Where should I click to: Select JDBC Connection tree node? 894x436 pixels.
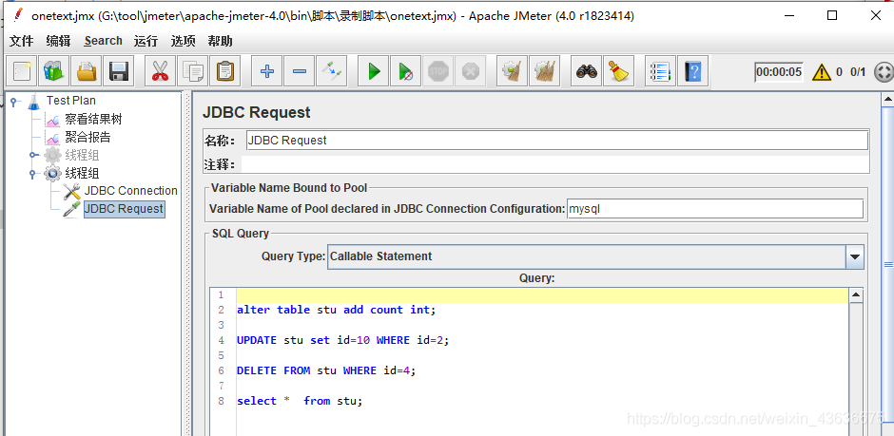[x=131, y=191]
